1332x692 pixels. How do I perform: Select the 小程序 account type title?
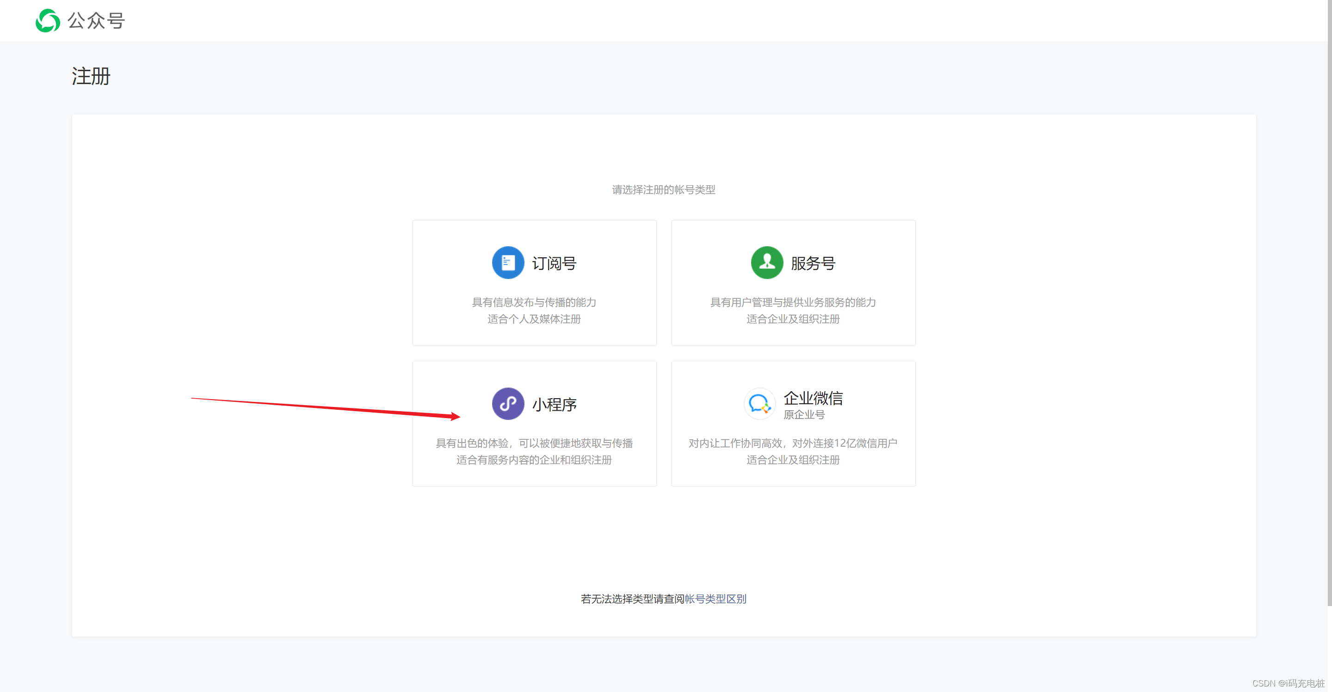[x=555, y=404]
